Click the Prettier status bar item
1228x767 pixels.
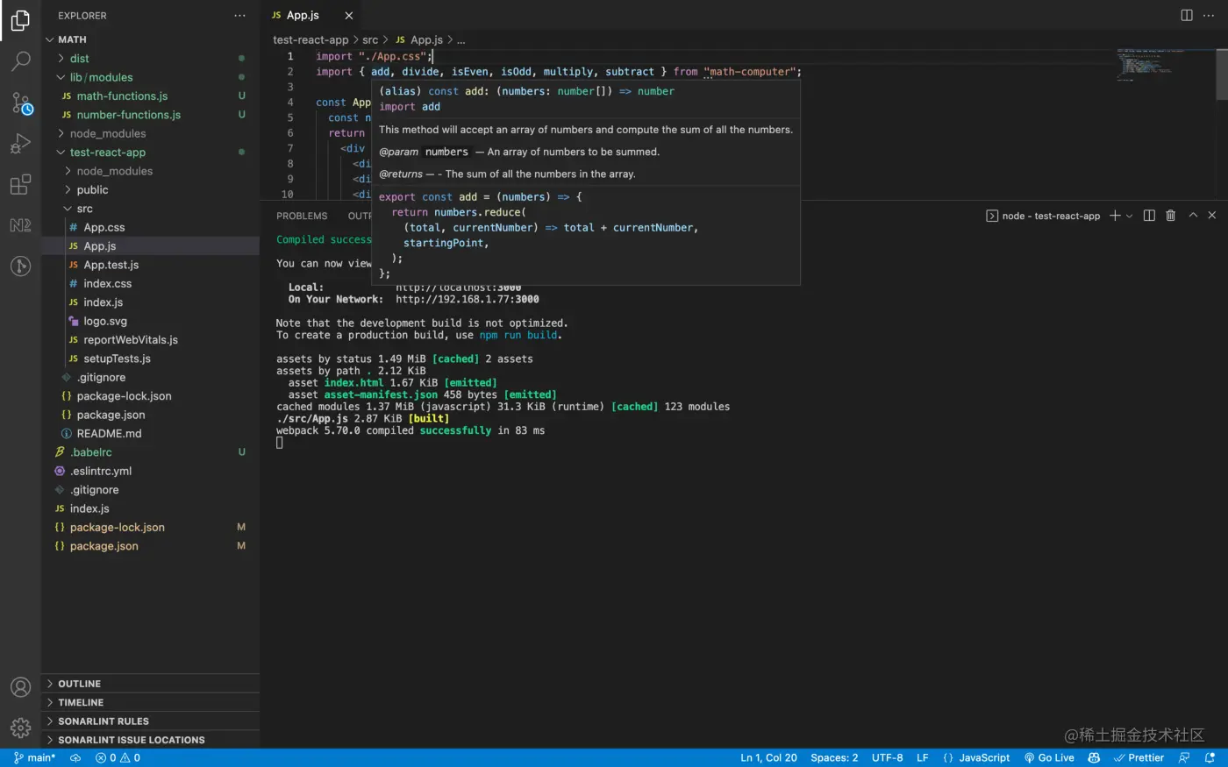point(1139,758)
